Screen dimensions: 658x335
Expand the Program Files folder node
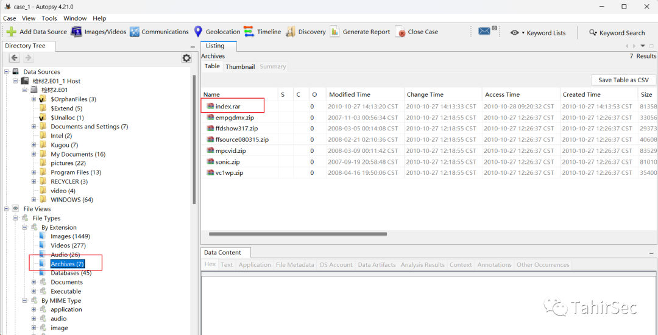click(x=34, y=172)
